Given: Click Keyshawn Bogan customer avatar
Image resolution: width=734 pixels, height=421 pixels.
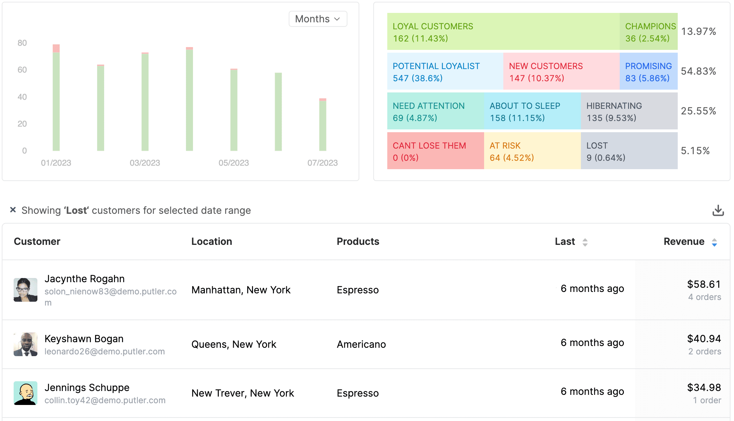Looking at the screenshot, I should [x=25, y=344].
